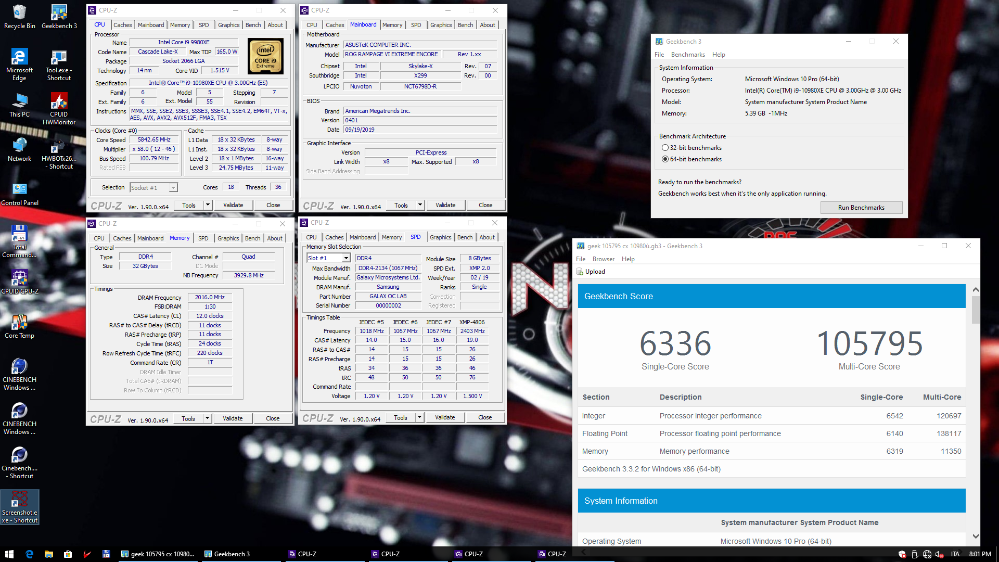Launch CPUID HWMonitor desktop icon
The height and width of the screenshot is (562, 999).
[59, 108]
